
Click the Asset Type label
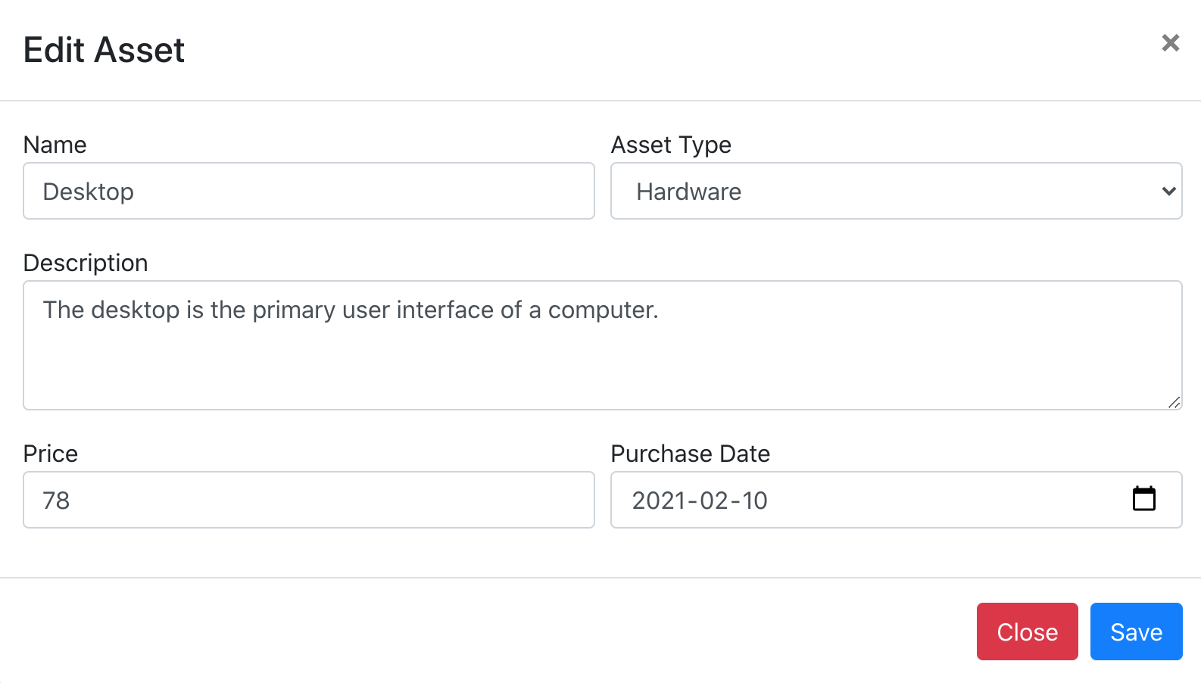coord(671,145)
